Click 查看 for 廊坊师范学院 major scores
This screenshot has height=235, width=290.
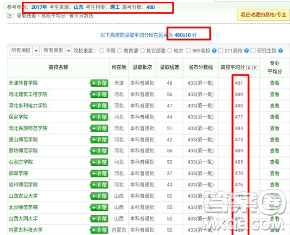(275, 151)
